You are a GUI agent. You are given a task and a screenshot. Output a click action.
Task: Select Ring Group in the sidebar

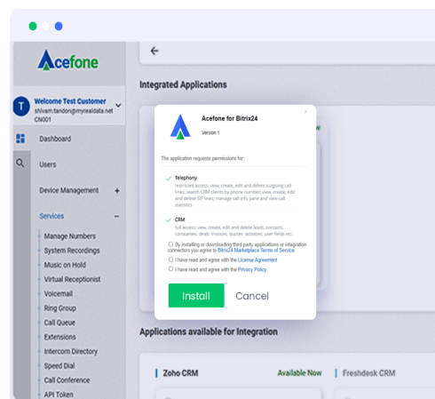click(x=60, y=308)
